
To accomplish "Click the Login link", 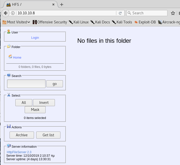I will tap(35, 38).
